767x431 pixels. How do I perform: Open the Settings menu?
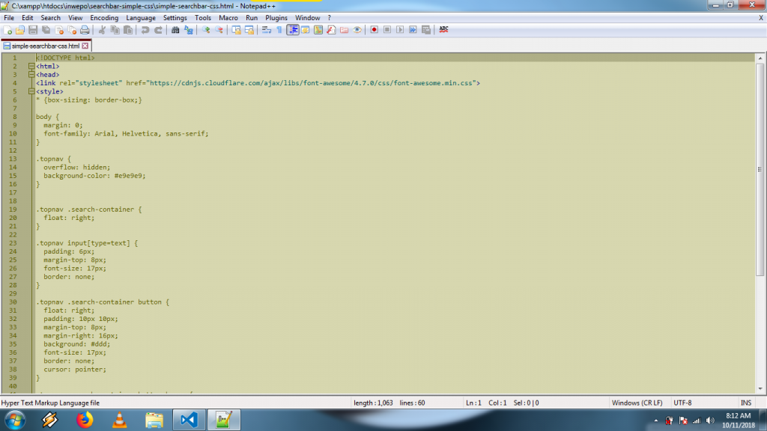point(175,18)
